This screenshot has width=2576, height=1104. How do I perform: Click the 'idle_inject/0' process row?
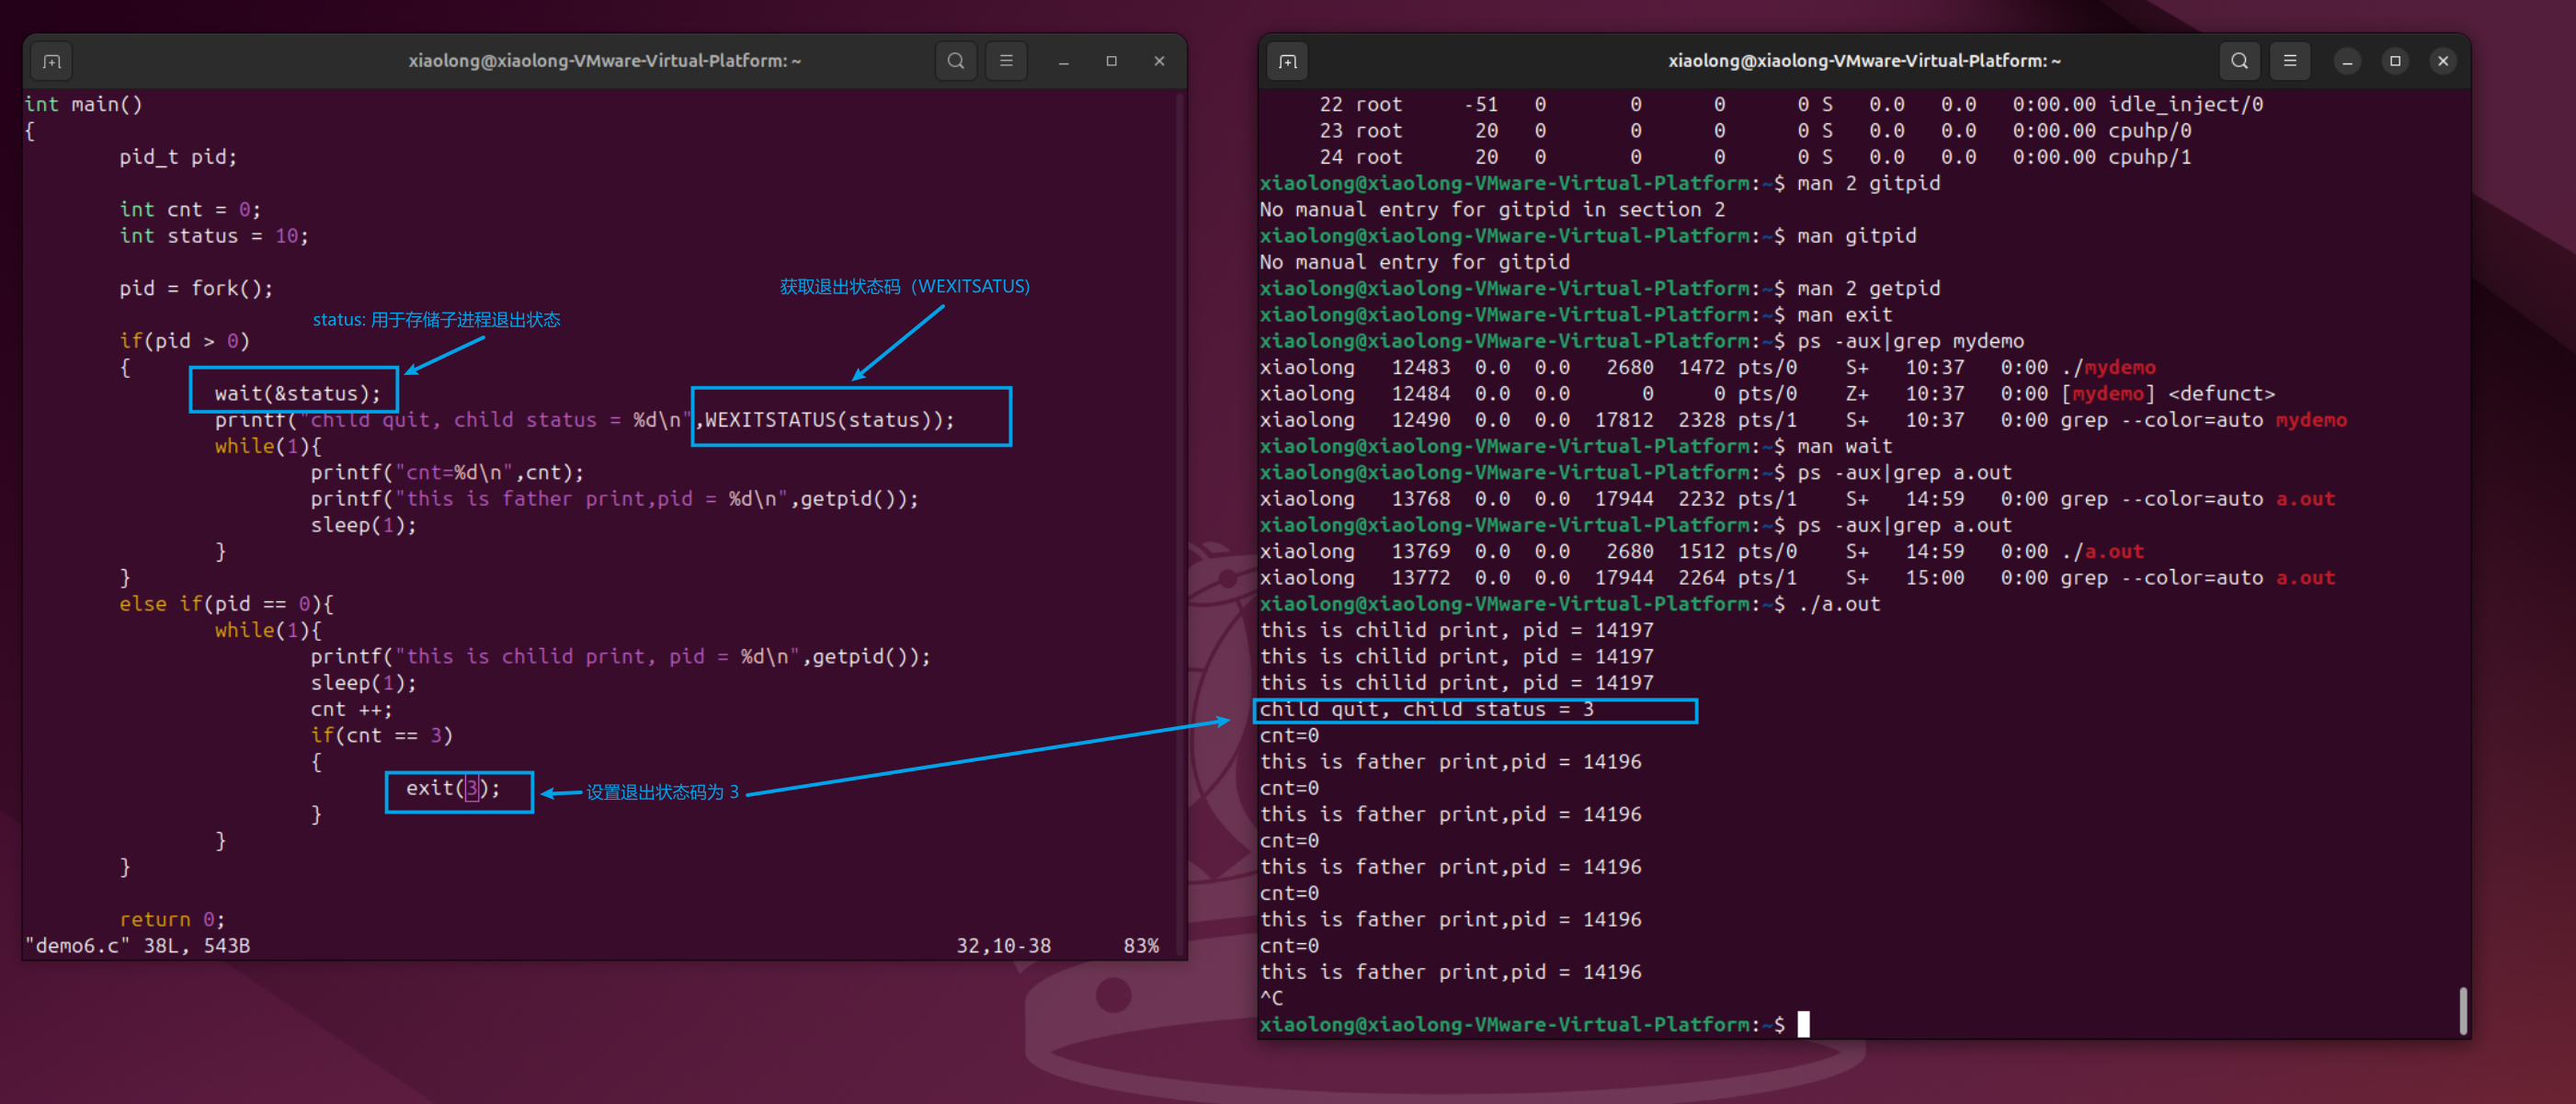coord(1790,104)
